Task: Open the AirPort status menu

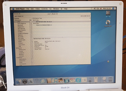Action: point(92,9)
